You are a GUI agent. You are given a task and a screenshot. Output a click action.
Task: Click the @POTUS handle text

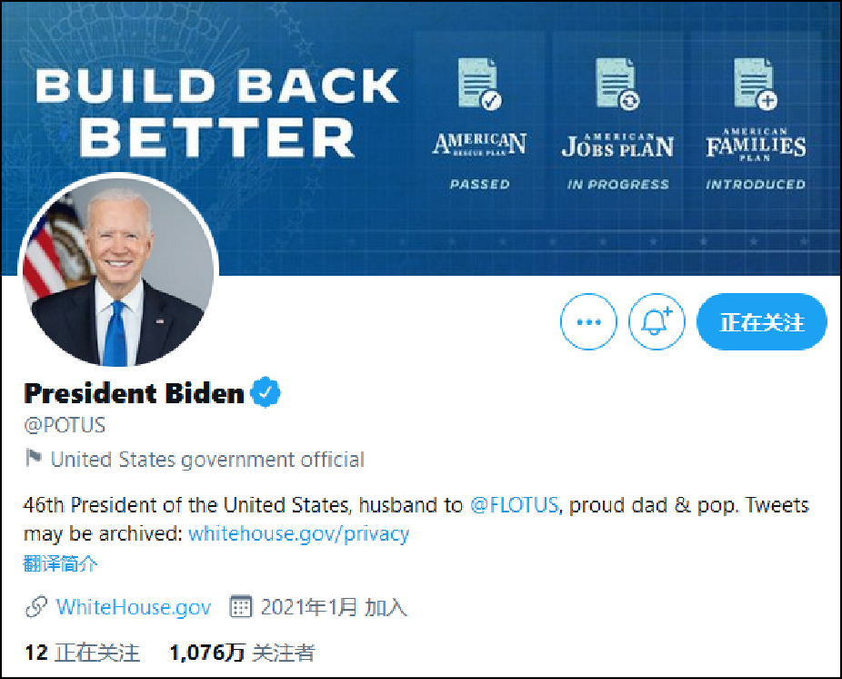click(x=65, y=425)
